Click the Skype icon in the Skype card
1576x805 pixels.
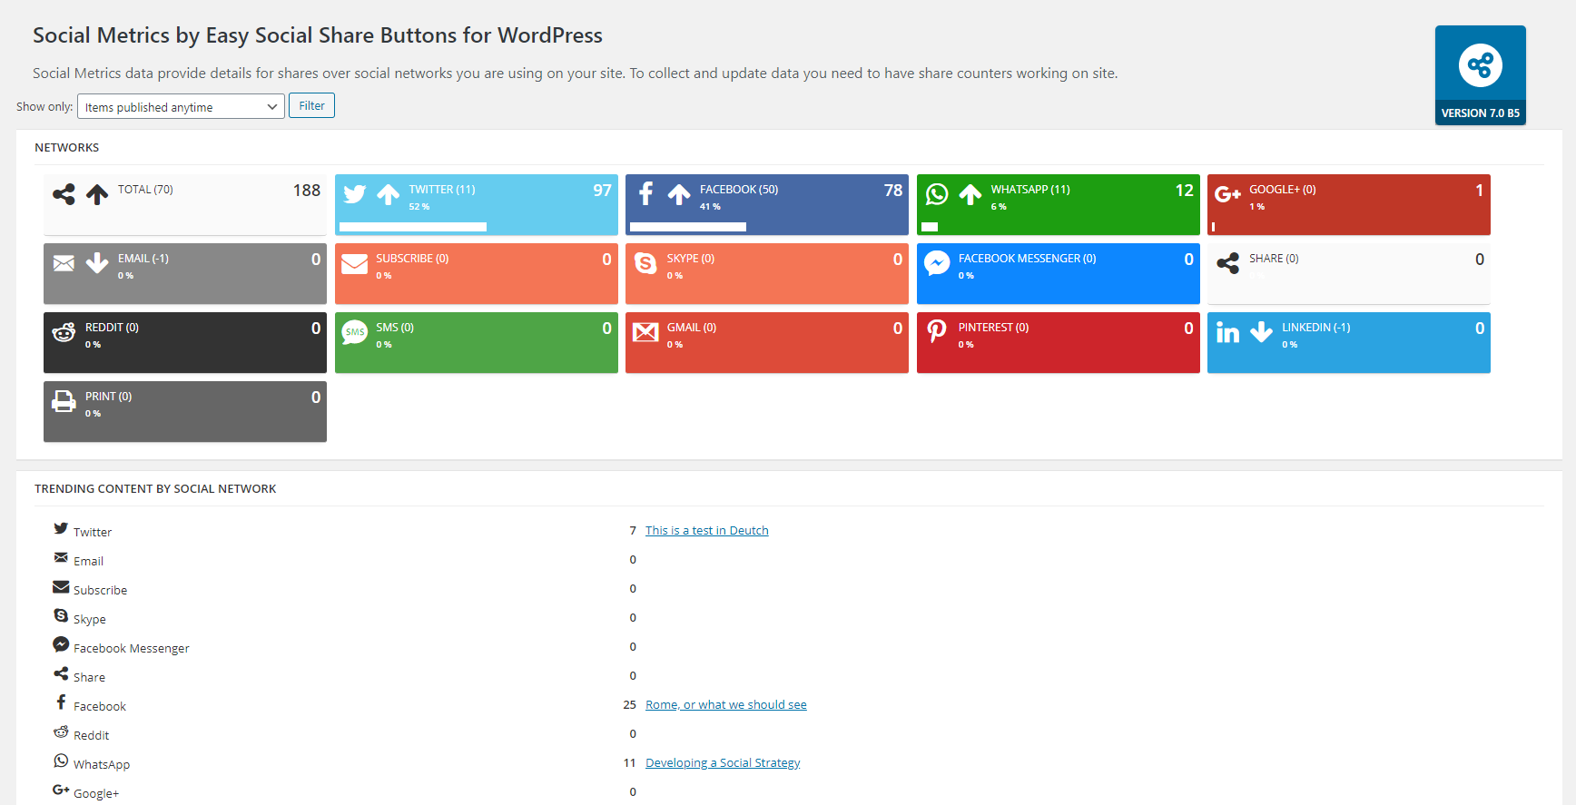tap(645, 263)
